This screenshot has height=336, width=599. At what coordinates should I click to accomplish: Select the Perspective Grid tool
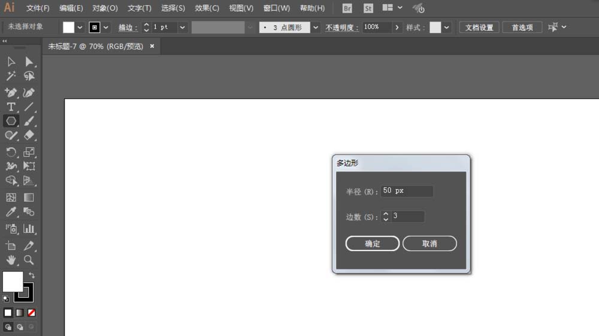(x=29, y=181)
